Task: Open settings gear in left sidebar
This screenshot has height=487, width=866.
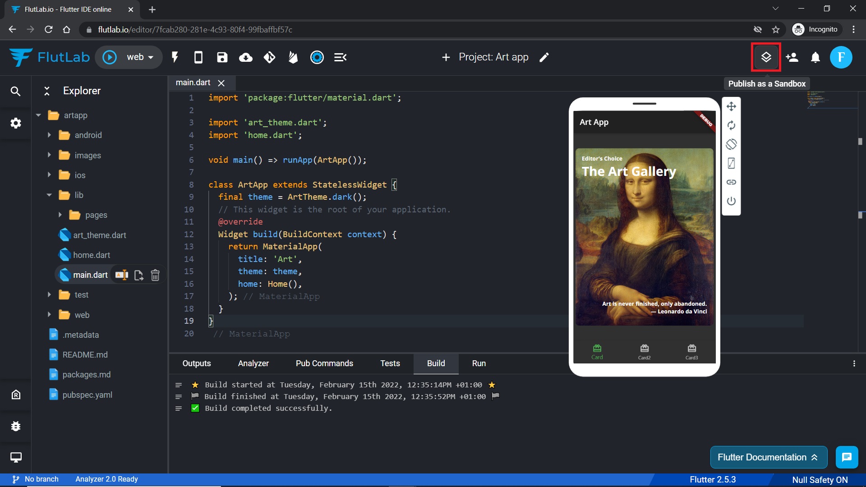Action: coord(16,123)
